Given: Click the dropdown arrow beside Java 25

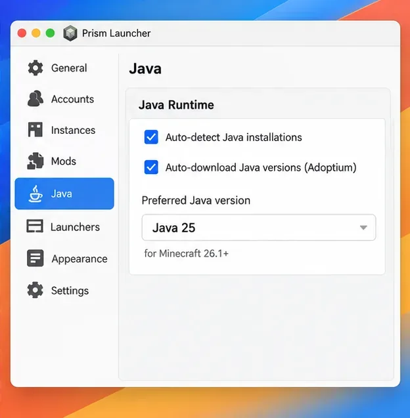Looking at the screenshot, I should click(363, 228).
